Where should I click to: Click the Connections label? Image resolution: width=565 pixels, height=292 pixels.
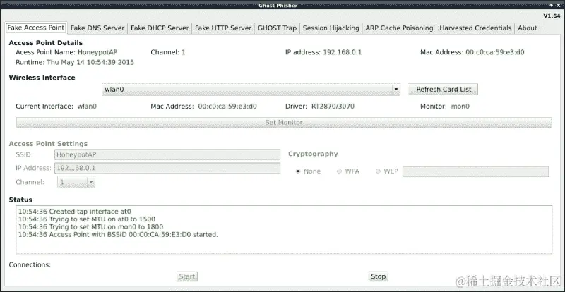click(x=30, y=265)
